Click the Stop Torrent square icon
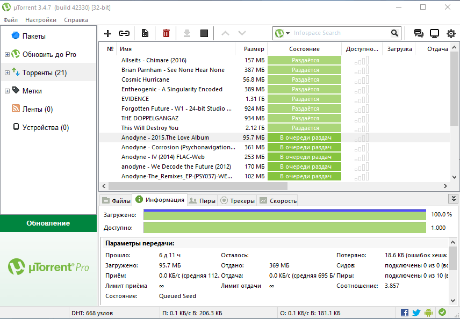The image size is (460, 319). [x=204, y=33]
